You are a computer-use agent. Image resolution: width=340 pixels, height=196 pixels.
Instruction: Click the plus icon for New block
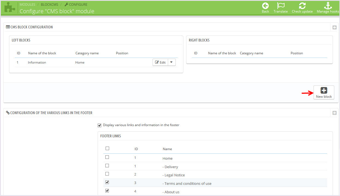[324, 90]
